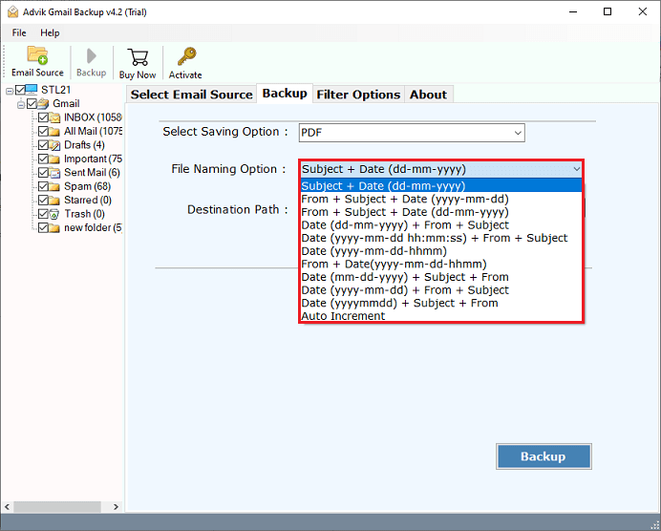Choose Date (dd-mm-yyyy) + From + Subject
Viewport: 661px width, 531px height.
441,225
